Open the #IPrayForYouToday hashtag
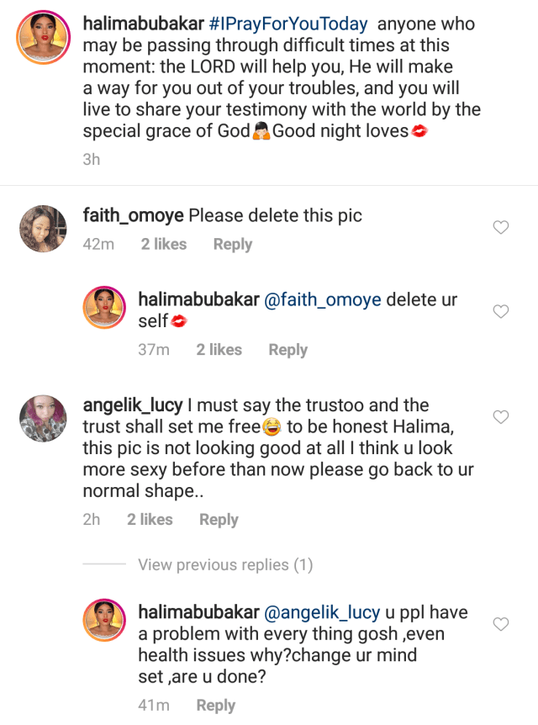 coord(288,24)
